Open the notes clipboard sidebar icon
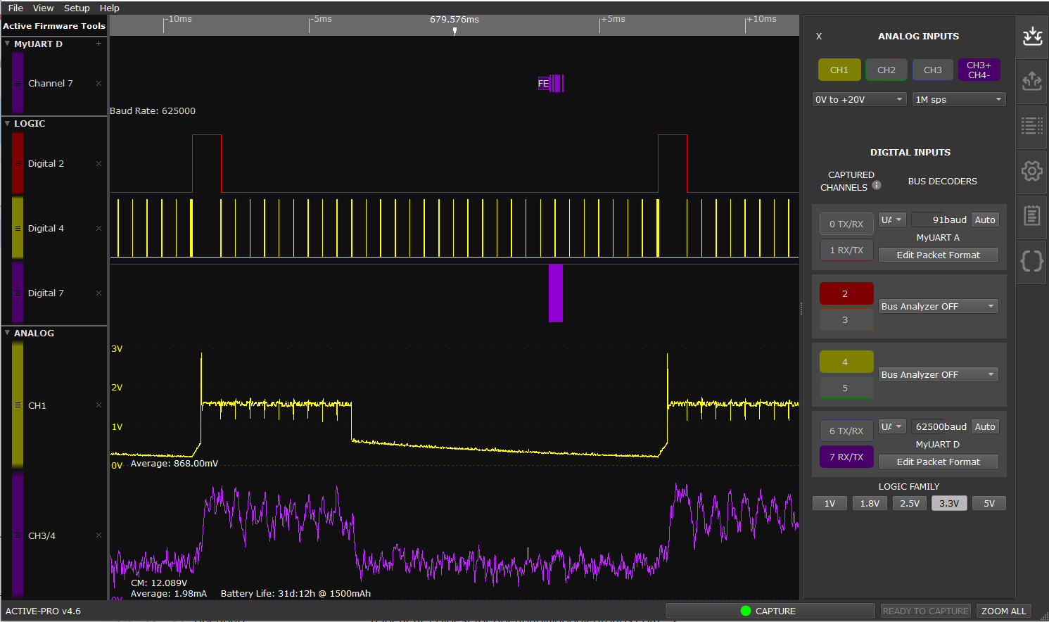 coord(1032,216)
